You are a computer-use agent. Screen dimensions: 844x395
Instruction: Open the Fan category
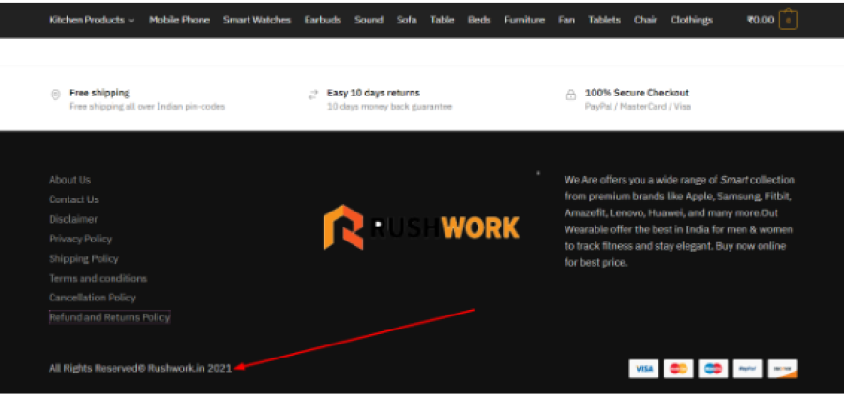point(566,20)
